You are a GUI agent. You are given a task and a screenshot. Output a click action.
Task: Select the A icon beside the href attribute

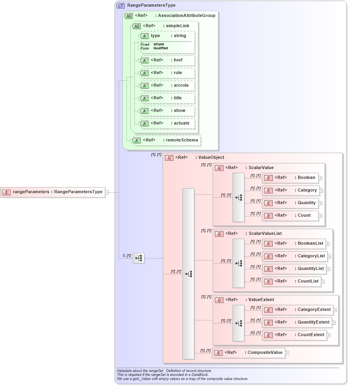tap(145, 60)
